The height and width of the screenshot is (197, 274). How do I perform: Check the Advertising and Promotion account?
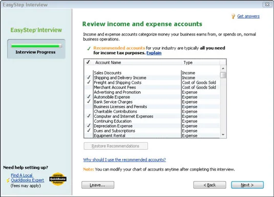point(89,92)
